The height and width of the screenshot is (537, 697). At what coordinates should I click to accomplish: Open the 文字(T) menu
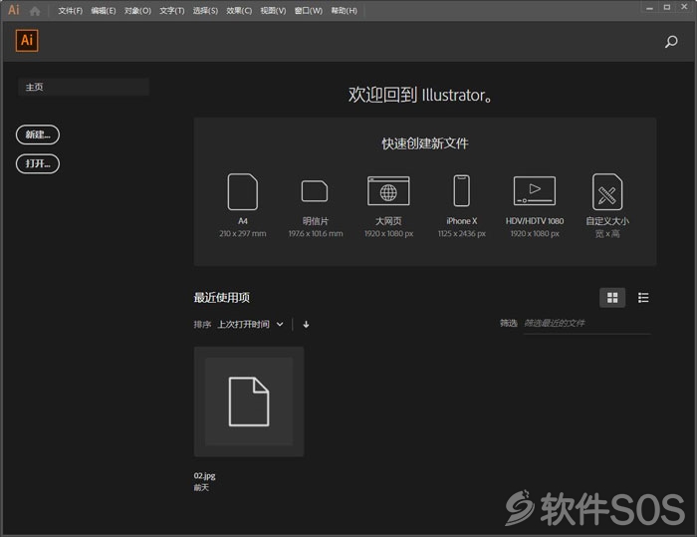[x=172, y=11]
